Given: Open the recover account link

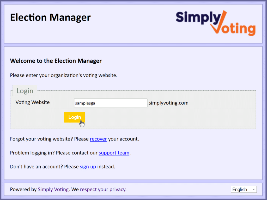Looking at the screenshot, I should [x=98, y=139].
